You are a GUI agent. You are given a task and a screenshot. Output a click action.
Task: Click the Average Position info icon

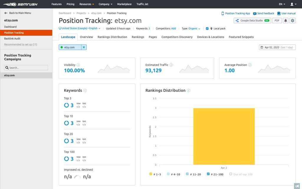coord(250,65)
